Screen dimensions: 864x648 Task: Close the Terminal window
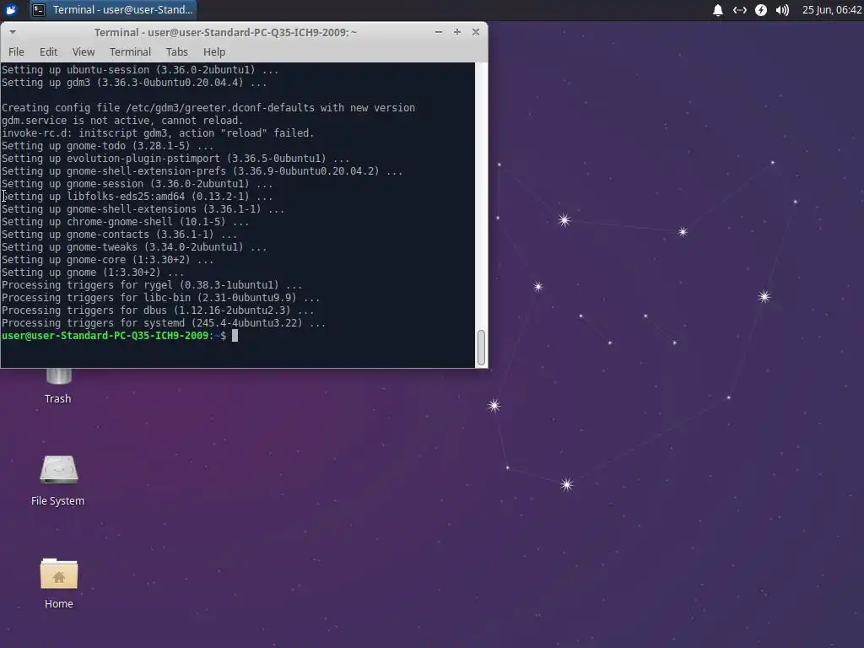(476, 32)
